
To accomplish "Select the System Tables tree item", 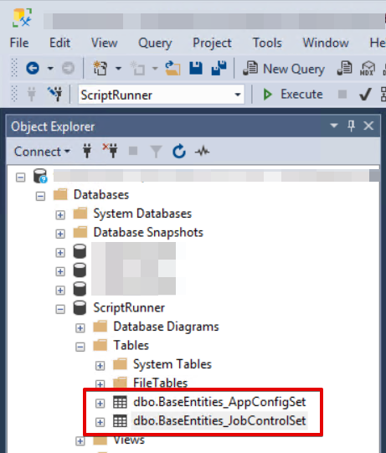I will pyautogui.click(x=172, y=364).
